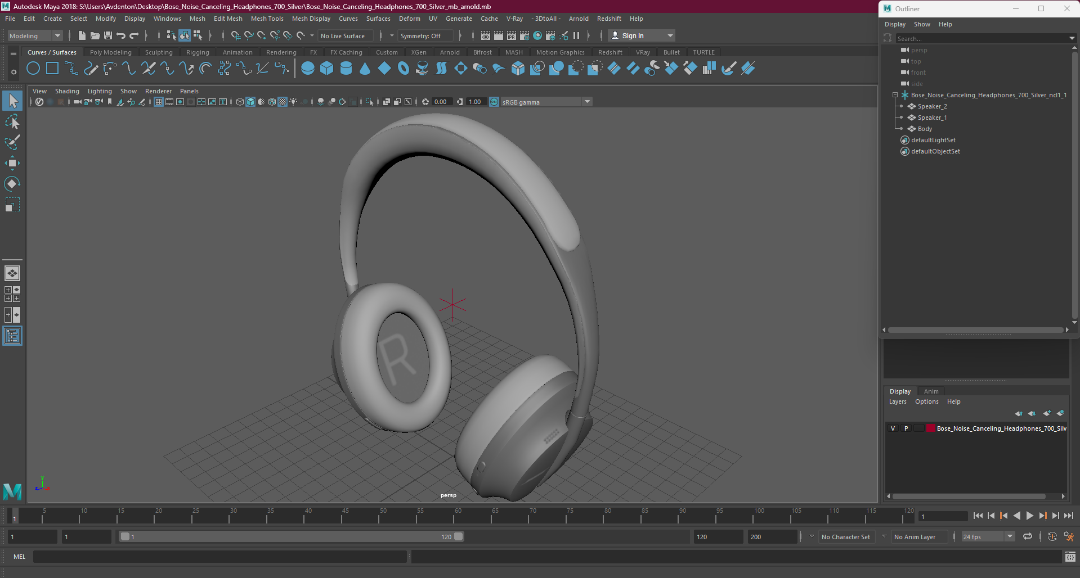
Task: Open the No Character Set dropdown arrow
Action: [x=812, y=537]
